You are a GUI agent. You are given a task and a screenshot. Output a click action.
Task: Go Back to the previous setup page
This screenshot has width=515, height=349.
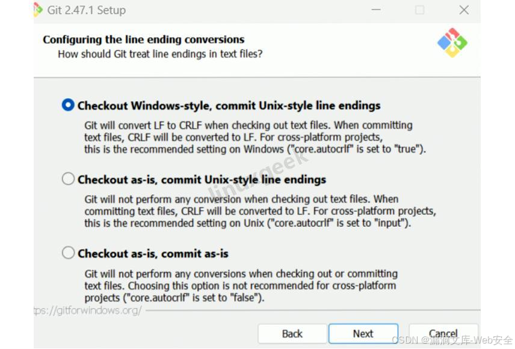292,333
